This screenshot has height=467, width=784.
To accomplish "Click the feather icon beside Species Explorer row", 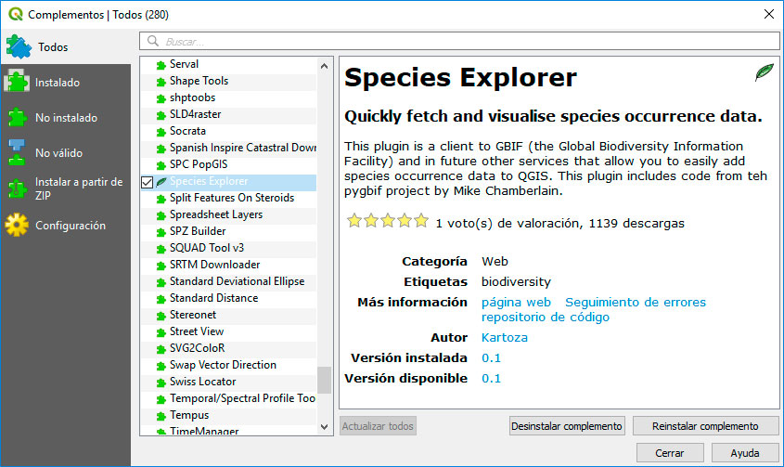I will coord(161,182).
